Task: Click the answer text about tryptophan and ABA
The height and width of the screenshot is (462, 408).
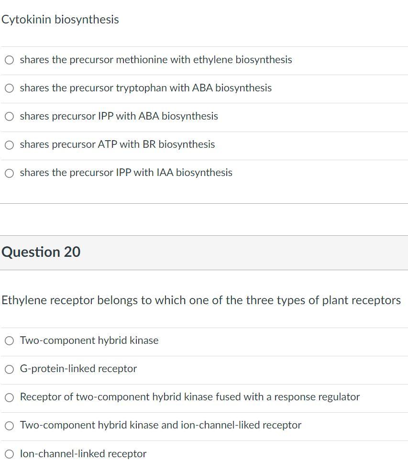Action: click(146, 88)
